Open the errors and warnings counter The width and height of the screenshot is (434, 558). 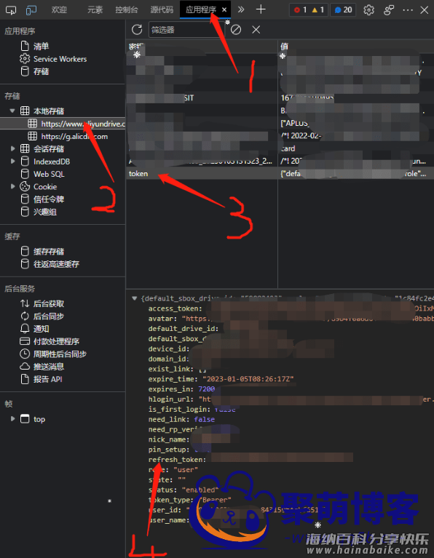coord(309,10)
